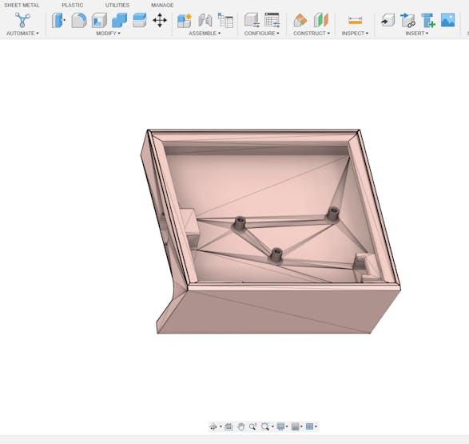This screenshot has width=469, height=444.
Task: Select the Fillet tool icon
Action: tap(79, 20)
